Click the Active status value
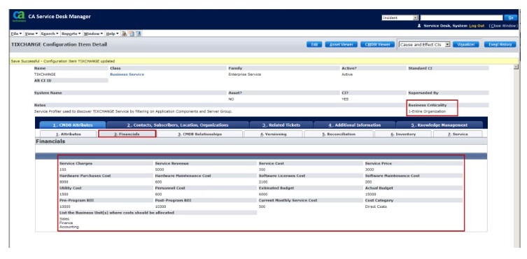 coord(347,74)
